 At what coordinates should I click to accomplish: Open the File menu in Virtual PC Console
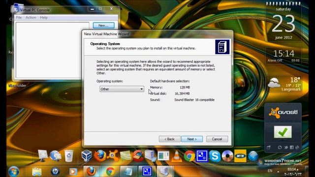19,18
